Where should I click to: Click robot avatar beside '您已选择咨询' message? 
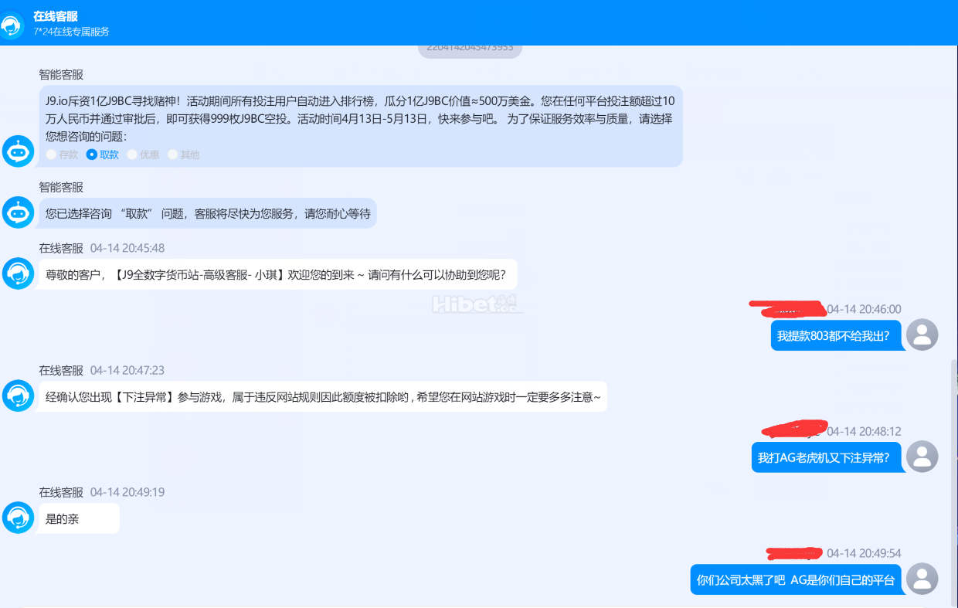tap(18, 212)
